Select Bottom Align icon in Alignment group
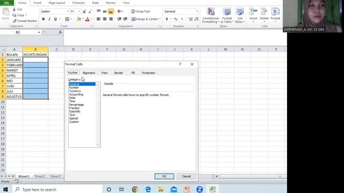Screen dimensions: 344x193 pos(111,11)
